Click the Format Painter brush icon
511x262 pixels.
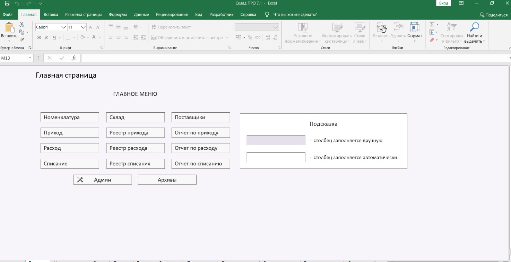22,40
